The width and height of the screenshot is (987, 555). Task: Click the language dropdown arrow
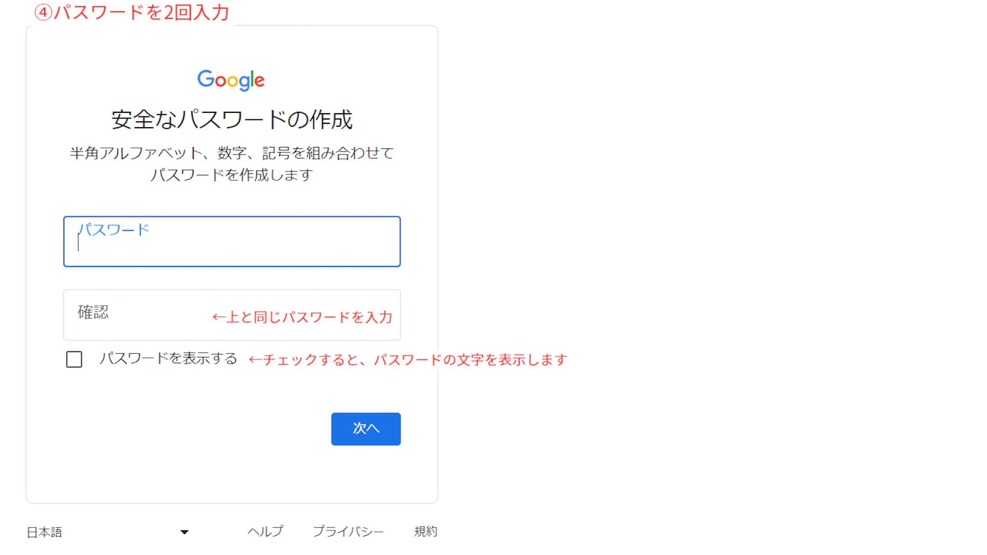pyautogui.click(x=184, y=532)
